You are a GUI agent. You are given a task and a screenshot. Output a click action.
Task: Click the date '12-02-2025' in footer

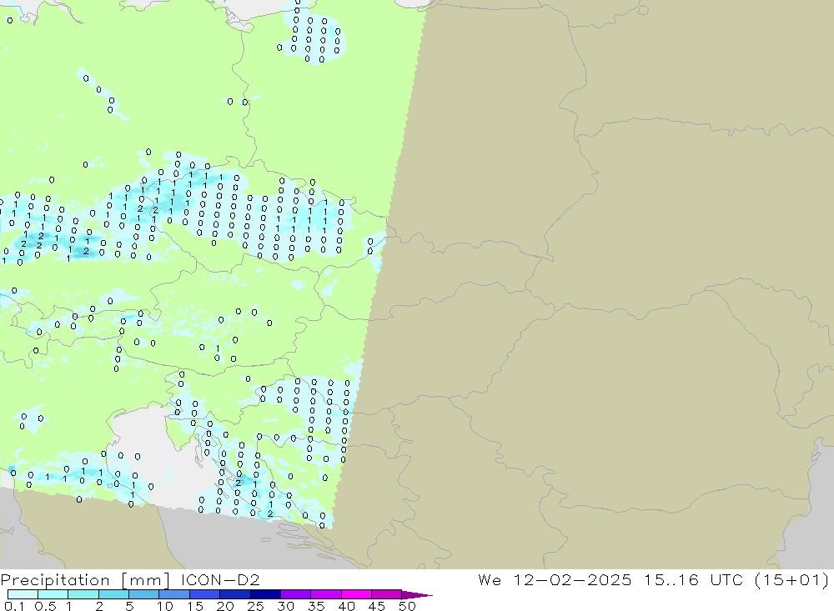click(572, 579)
